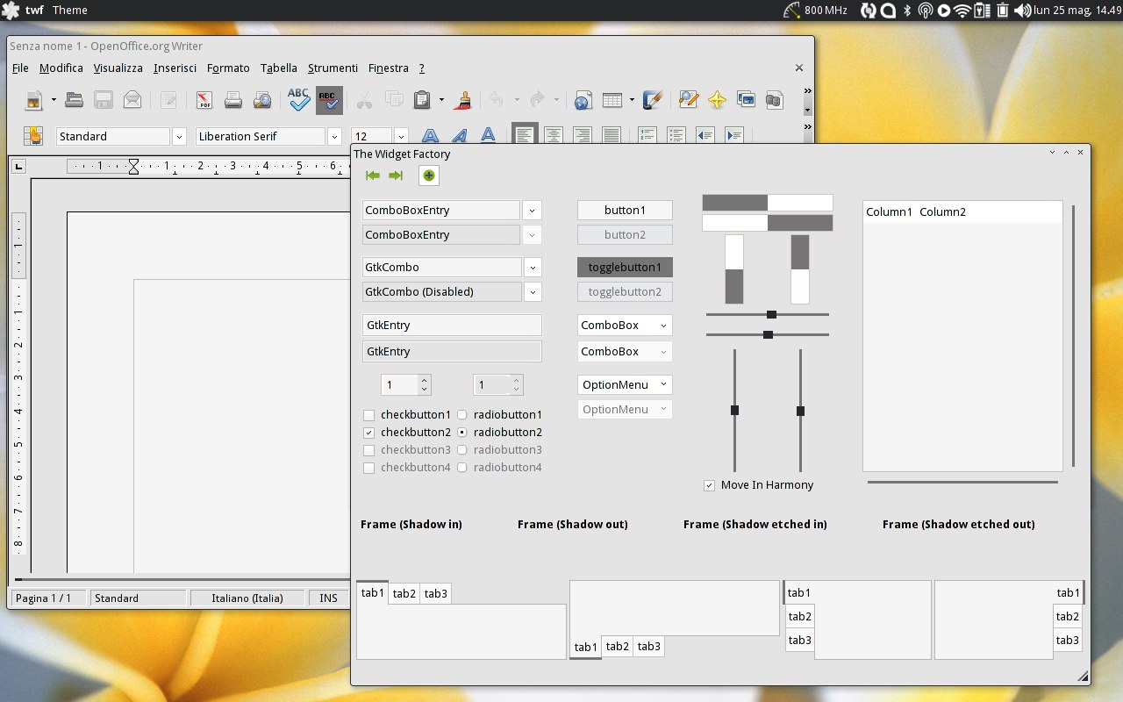Open paragraph style Standard dropdown in Writer

pos(179,136)
